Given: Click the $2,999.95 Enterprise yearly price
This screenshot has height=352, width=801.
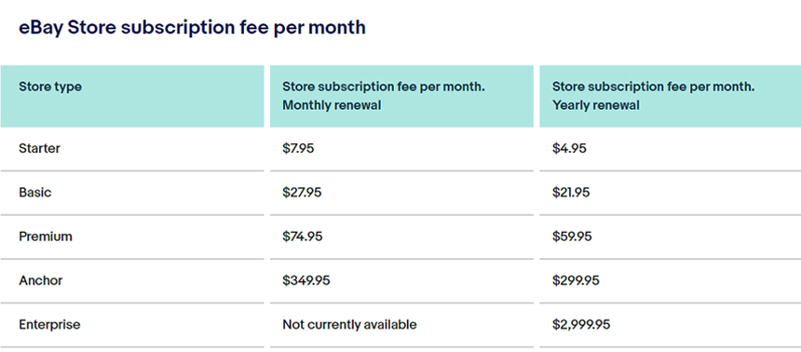Looking at the screenshot, I should pos(581,324).
